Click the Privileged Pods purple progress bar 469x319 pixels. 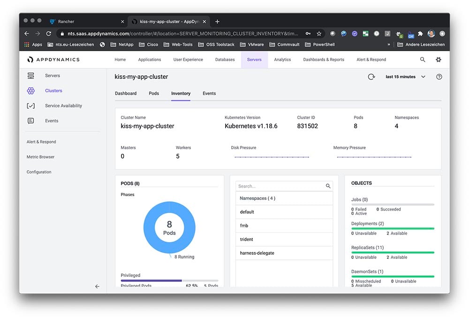(x=151, y=281)
